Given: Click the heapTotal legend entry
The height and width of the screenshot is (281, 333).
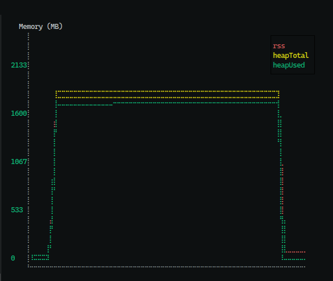Looking at the screenshot, I should 290,56.
